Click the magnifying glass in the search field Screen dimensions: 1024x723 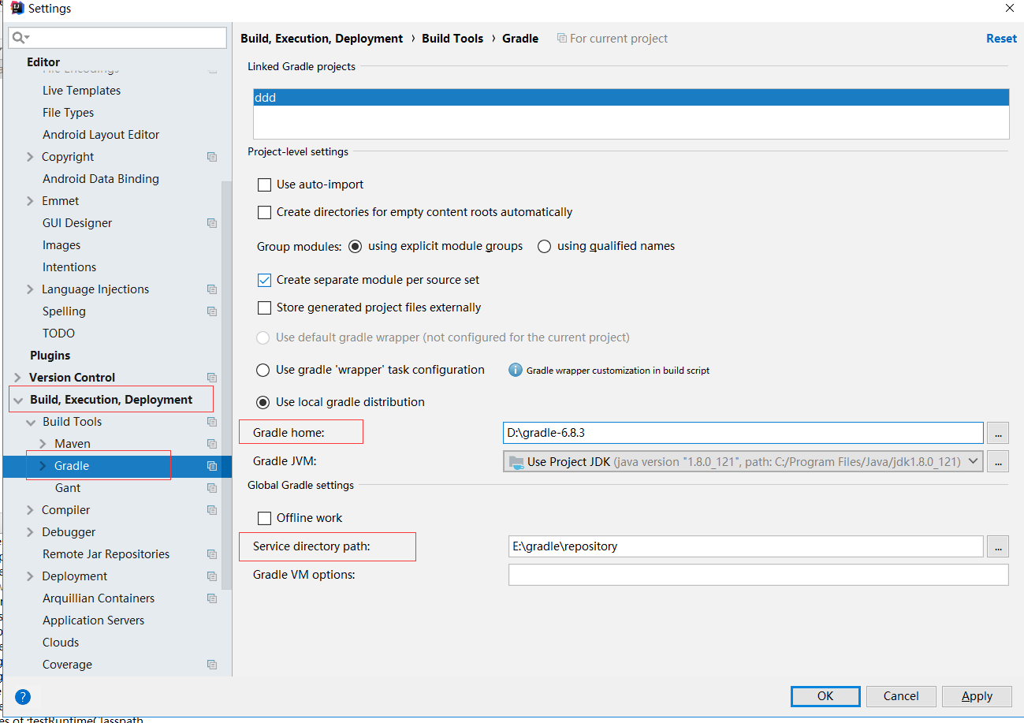pos(18,37)
